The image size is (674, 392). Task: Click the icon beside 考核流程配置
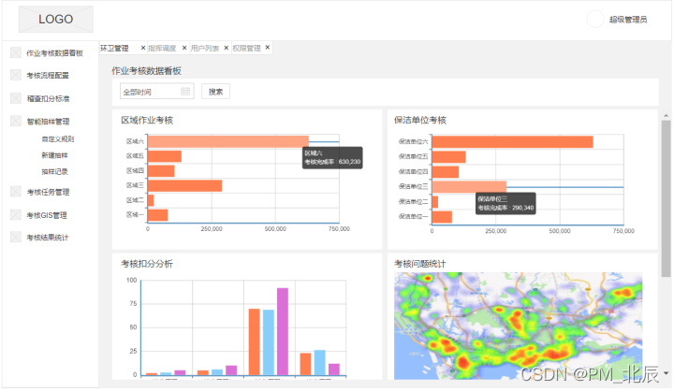(16, 75)
